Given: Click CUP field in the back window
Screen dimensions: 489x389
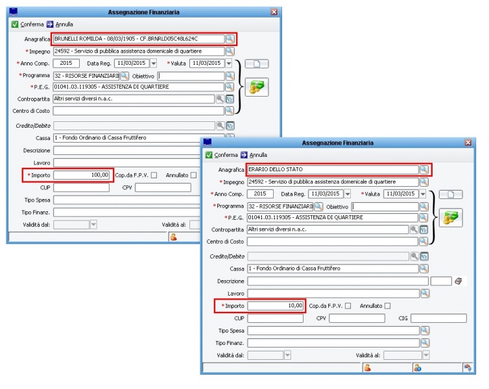Looking at the screenshot, I should [x=82, y=187].
